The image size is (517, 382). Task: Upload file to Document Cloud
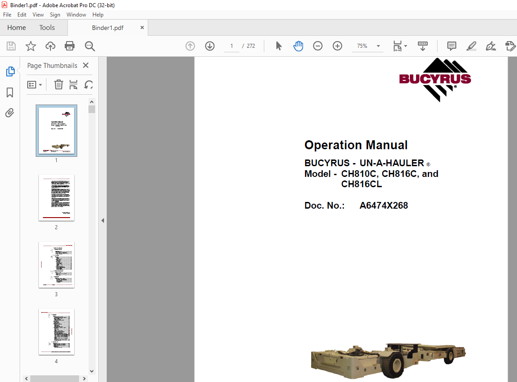(x=50, y=46)
